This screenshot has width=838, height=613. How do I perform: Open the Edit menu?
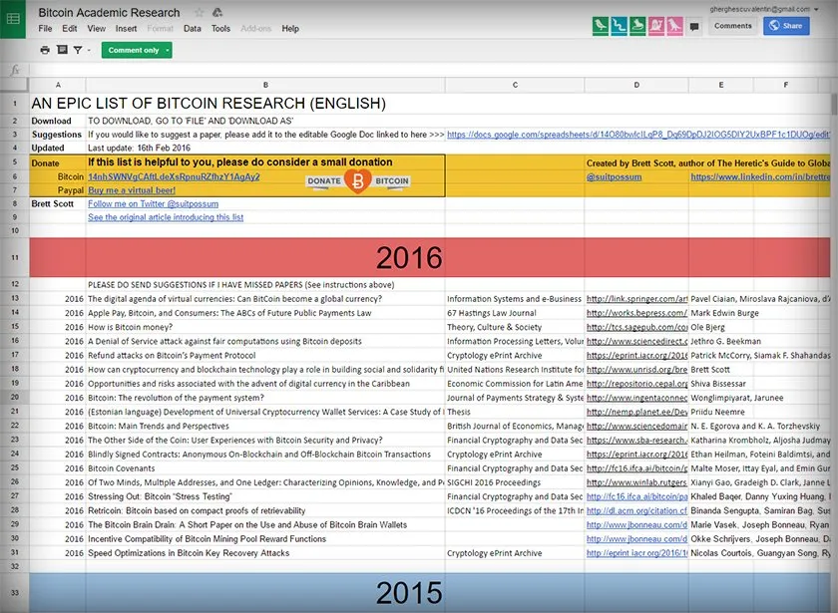click(70, 28)
